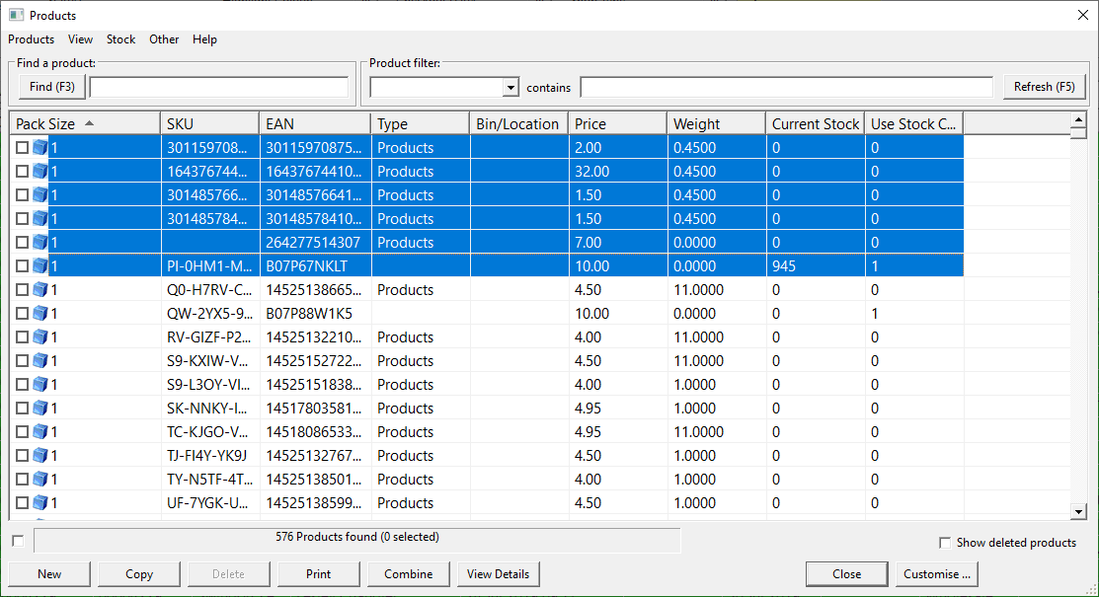1099x597 pixels.
Task: Click the product box icon in SKU QW-2YX5 row
Action: 40,313
